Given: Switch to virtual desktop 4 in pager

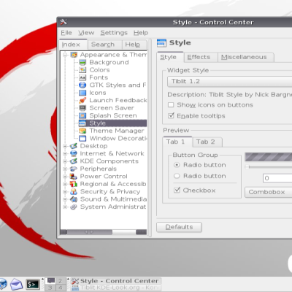Looking at the screenshot, I should 61,288.
